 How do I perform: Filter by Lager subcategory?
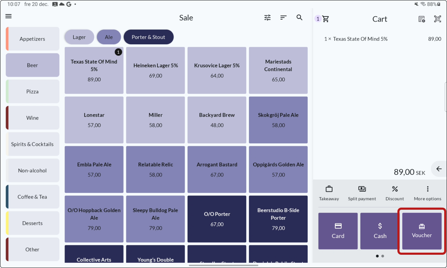tap(79, 37)
